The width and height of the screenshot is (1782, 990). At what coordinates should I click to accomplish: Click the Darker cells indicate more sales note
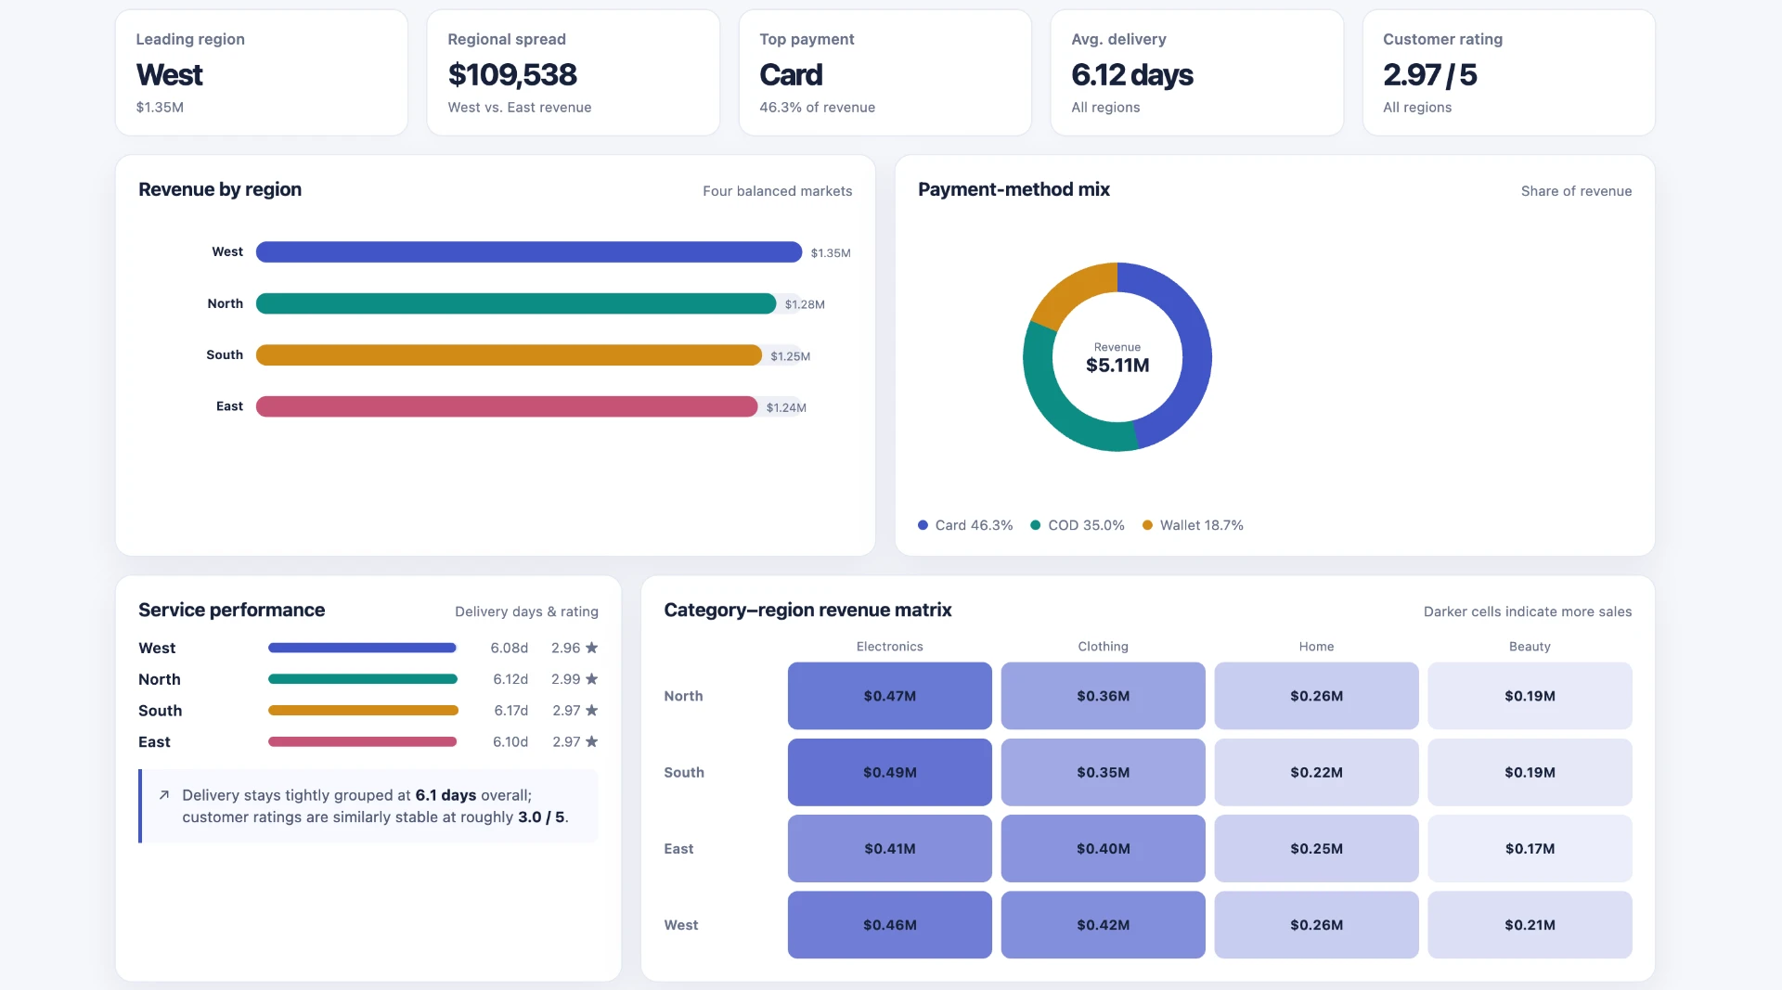[1528, 611]
